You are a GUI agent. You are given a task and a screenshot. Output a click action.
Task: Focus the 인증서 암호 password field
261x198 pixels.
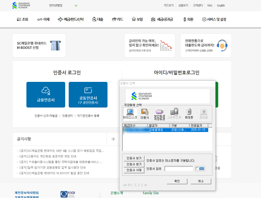pos(179,168)
